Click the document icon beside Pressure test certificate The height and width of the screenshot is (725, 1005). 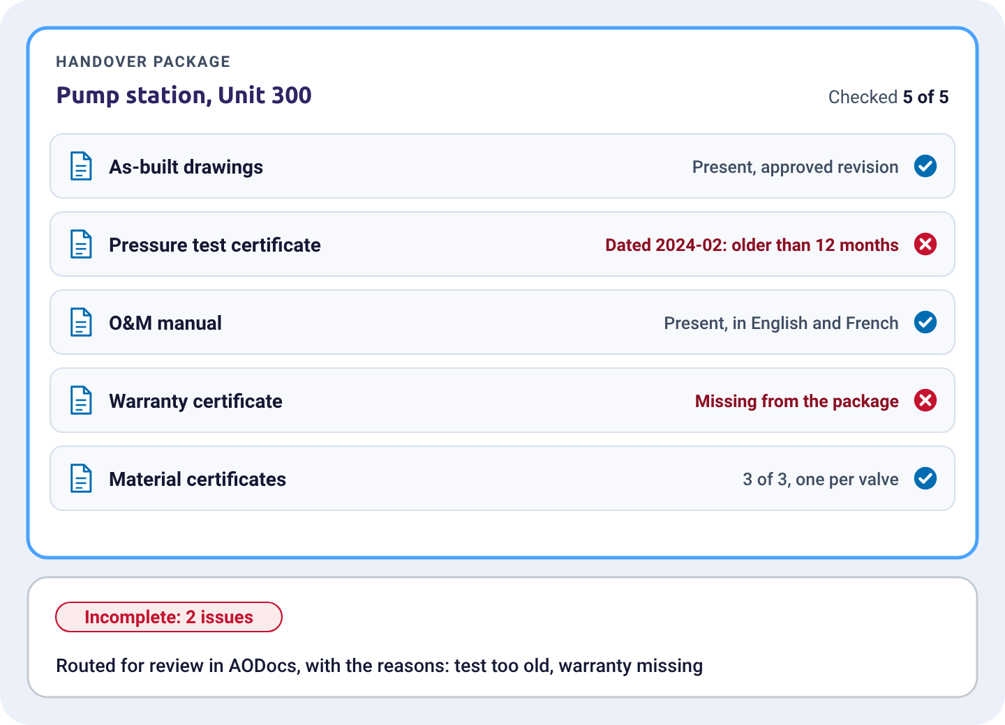point(81,244)
